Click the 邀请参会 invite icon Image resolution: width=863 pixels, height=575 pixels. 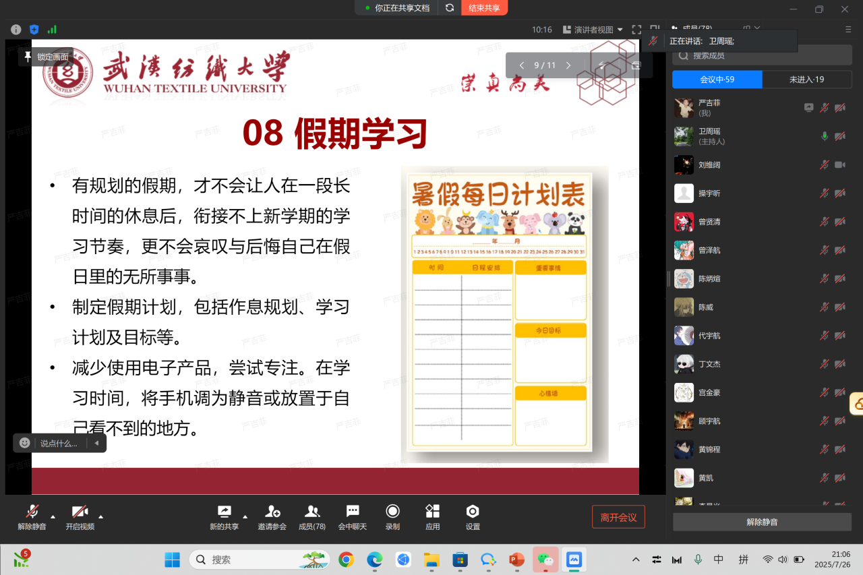click(x=272, y=512)
